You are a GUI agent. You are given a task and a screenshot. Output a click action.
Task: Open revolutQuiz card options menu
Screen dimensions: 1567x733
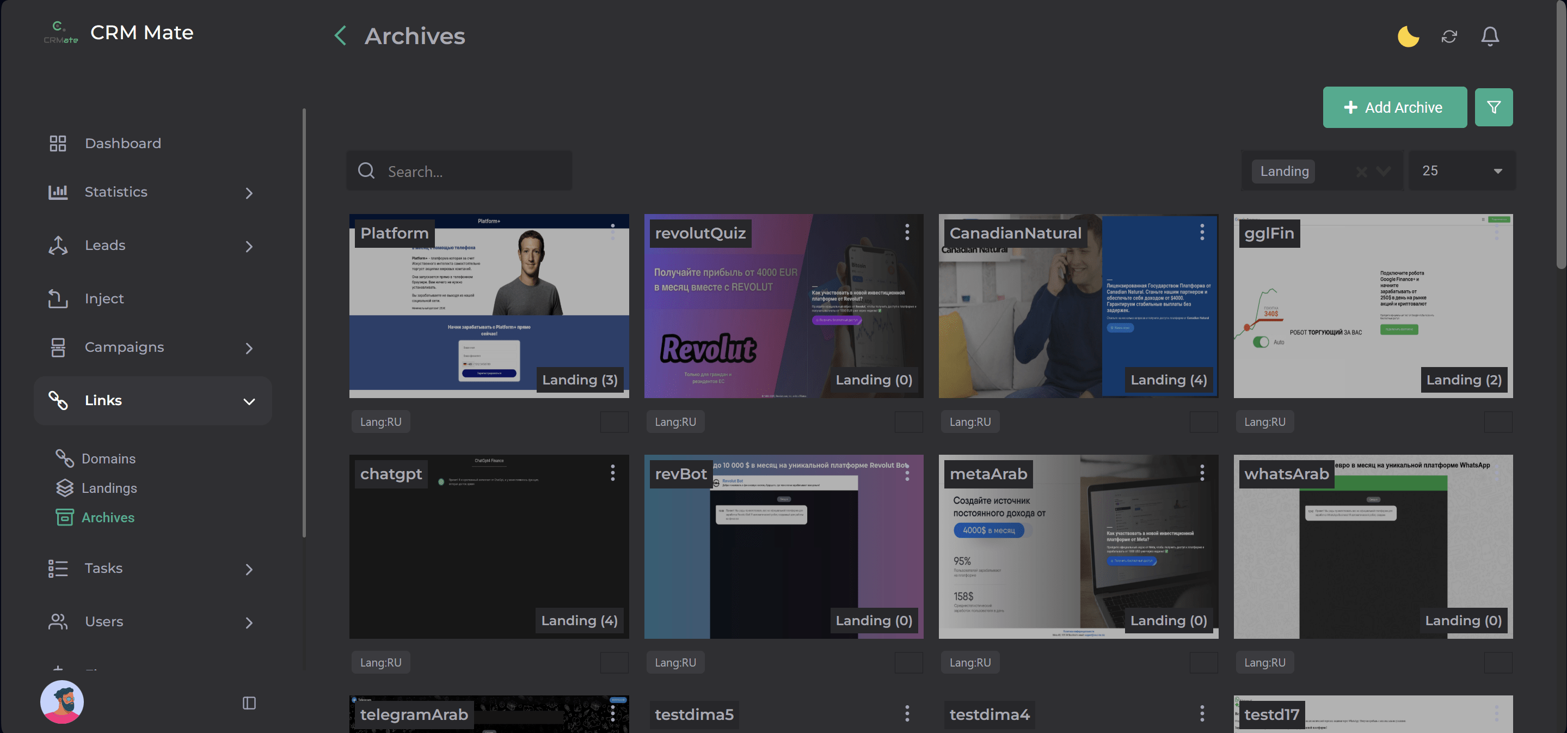click(907, 232)
